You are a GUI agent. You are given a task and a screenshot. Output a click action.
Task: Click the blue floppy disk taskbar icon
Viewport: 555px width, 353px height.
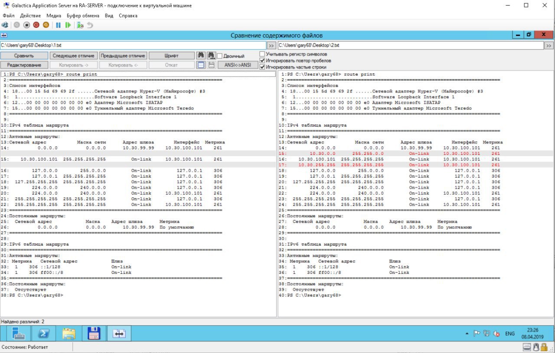pos(94,333)
